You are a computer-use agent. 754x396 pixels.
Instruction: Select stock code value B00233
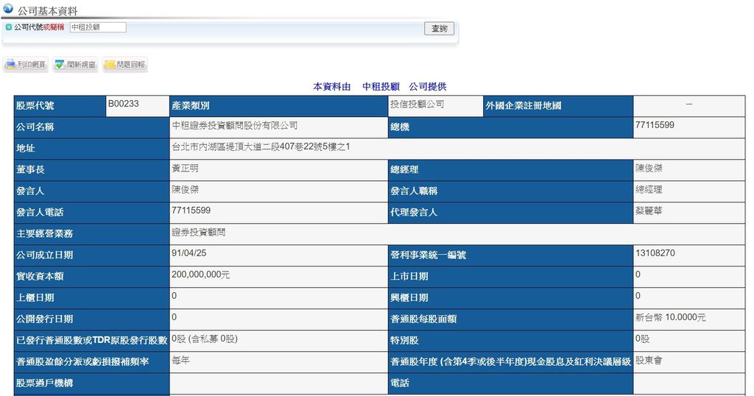[123, 104]
